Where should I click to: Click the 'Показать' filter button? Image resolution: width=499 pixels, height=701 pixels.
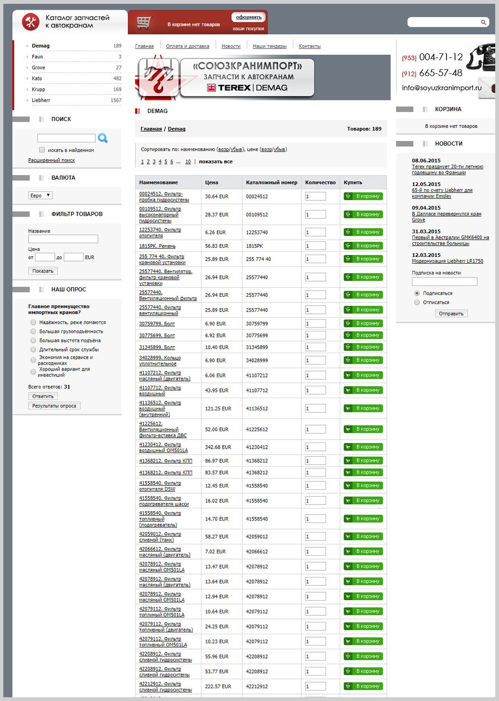point(43,271)
